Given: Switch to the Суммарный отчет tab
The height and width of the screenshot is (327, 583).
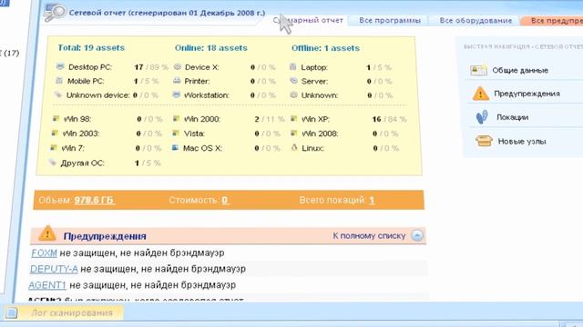Looking at the screenshot, I should point(308,20).
